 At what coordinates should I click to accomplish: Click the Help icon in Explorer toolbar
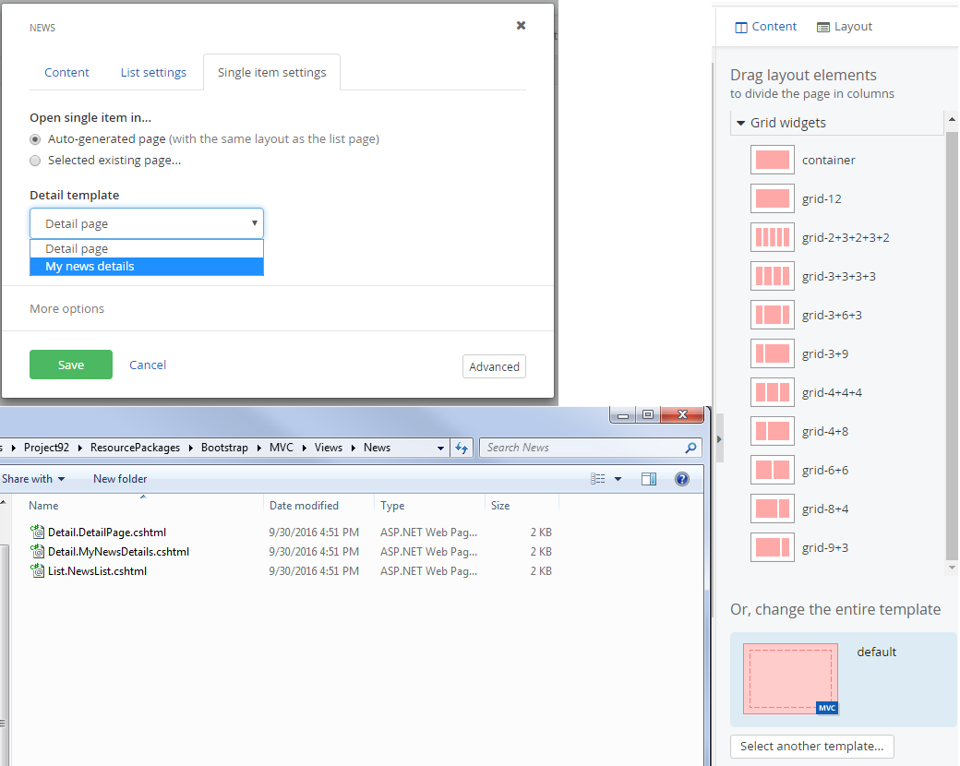point(681,478)
